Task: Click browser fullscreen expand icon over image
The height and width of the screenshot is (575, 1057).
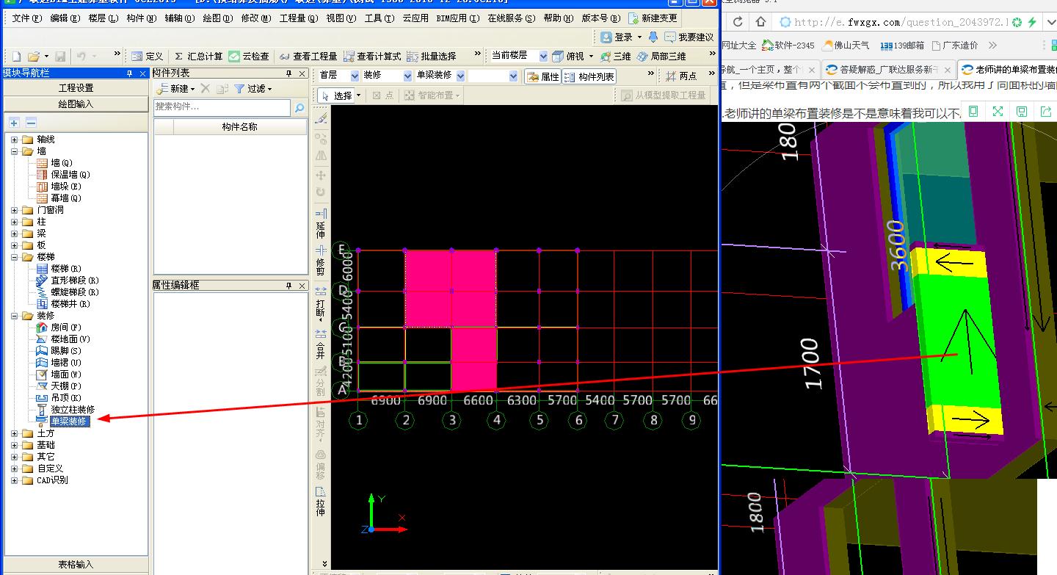Action: pyautogui.click(x=998, y=112)
